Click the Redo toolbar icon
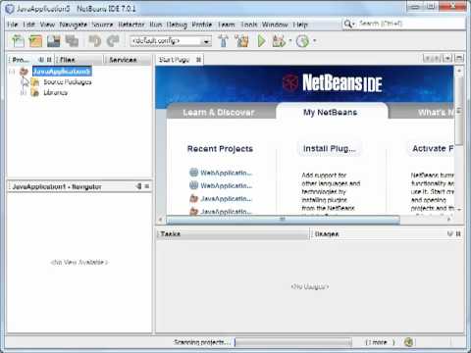 113,41
